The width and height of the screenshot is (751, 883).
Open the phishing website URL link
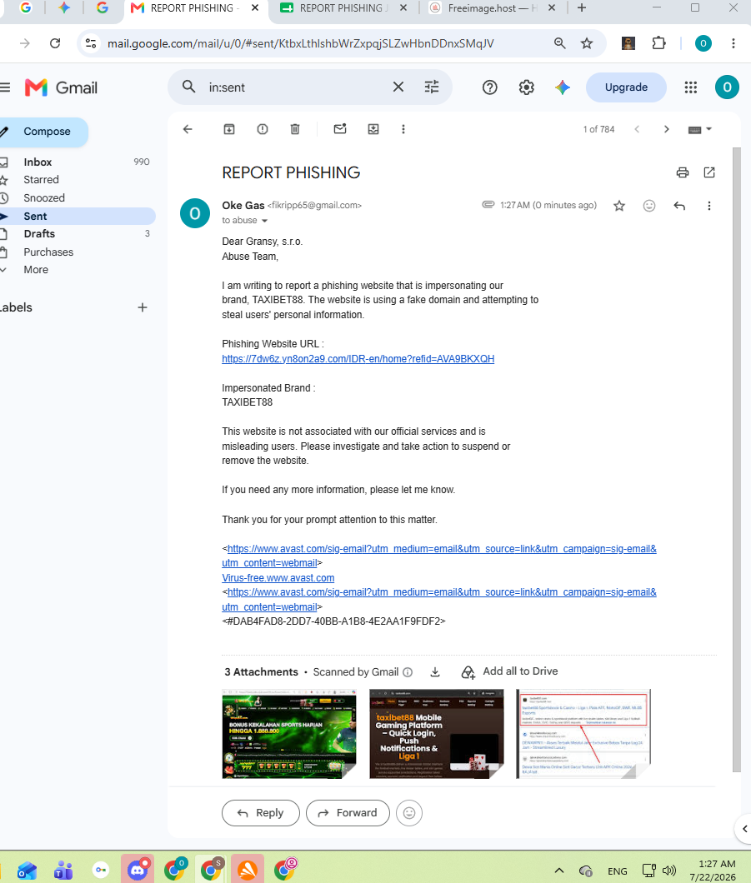[x=358, y=359]
